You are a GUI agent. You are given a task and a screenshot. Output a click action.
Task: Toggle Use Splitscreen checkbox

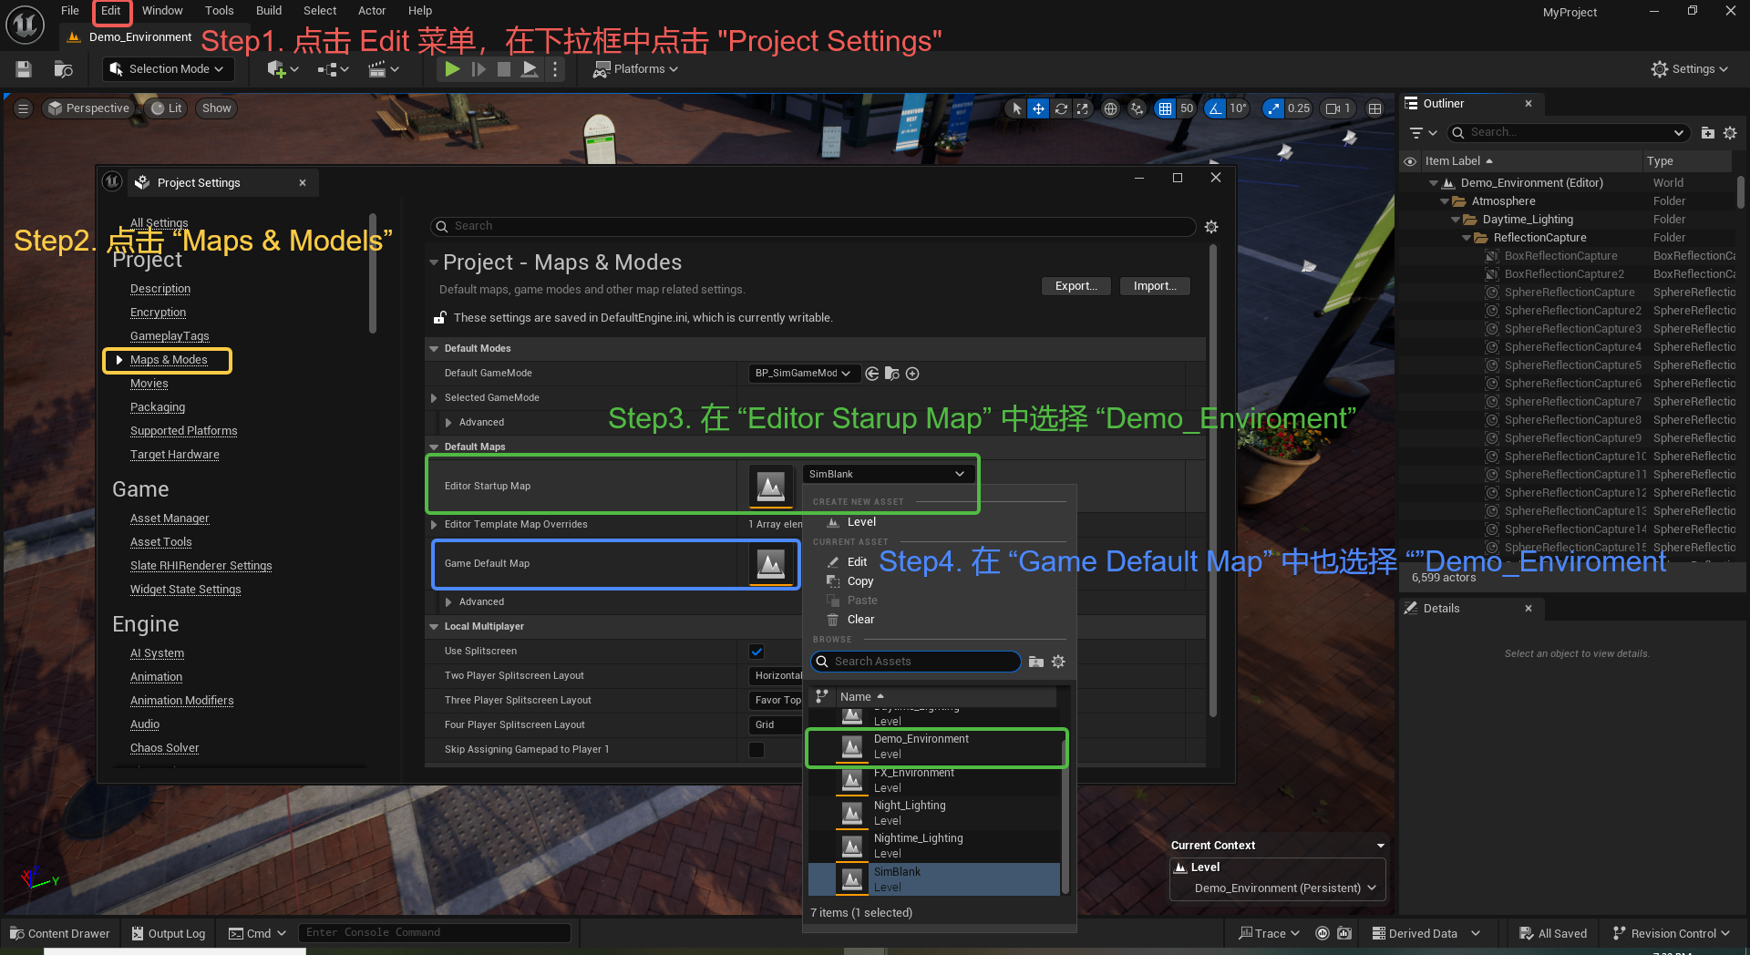[757, 652]
